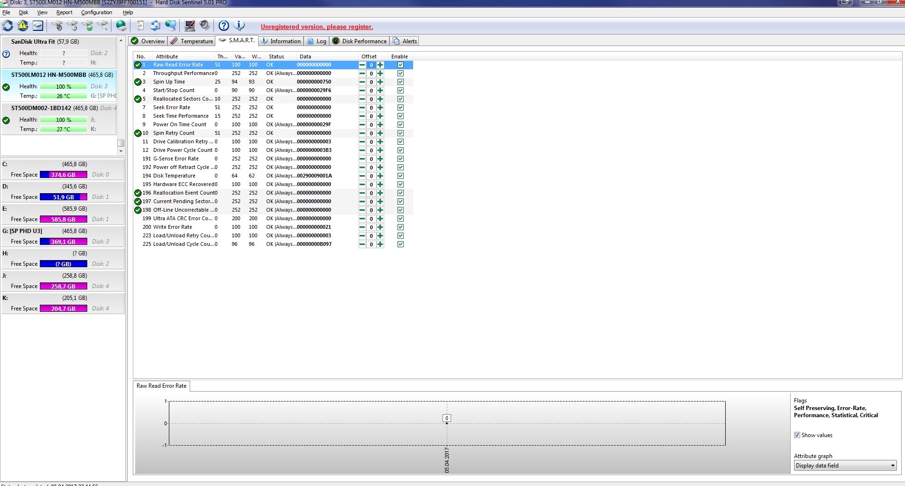Click the disk toolbar icon with a magnifying glass
This screenshot has width=905, height=486.
pyautogui.click(x=102, y=26)
